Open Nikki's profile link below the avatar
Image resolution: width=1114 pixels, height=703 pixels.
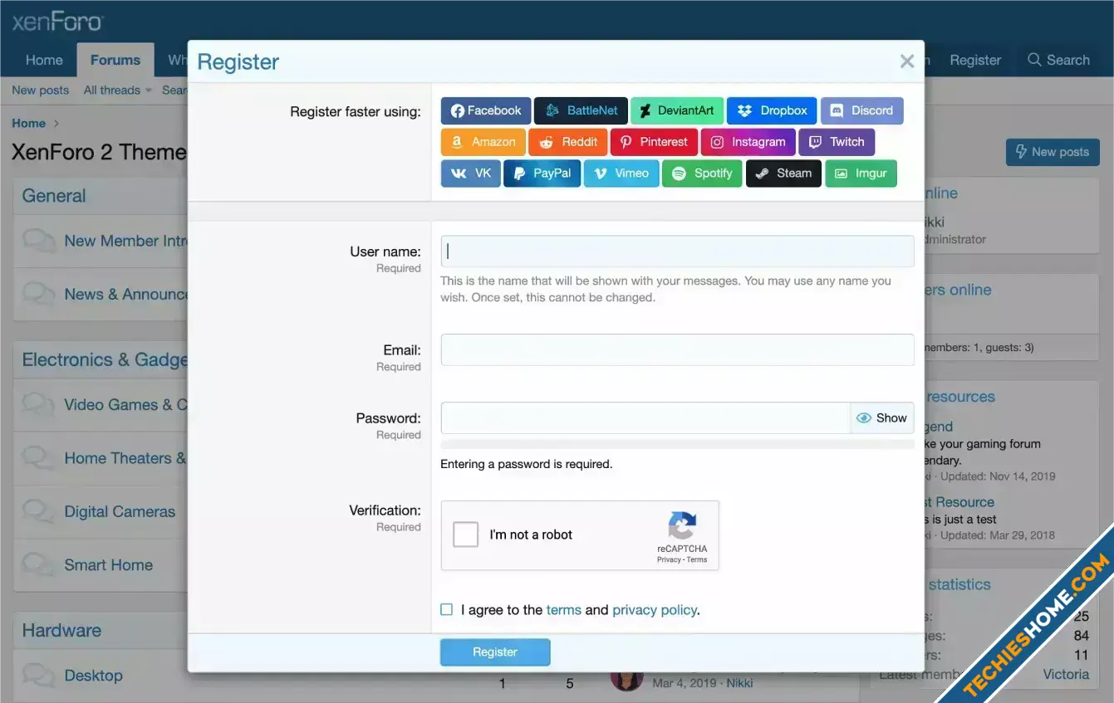click(739, 683)
